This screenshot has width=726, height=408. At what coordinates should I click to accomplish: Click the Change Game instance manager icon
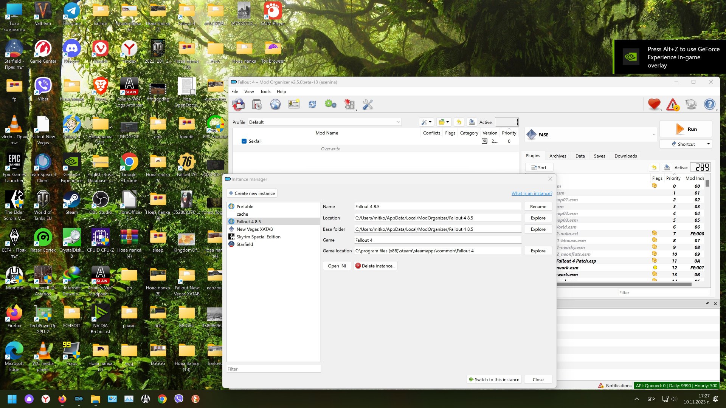click(238, 104)
